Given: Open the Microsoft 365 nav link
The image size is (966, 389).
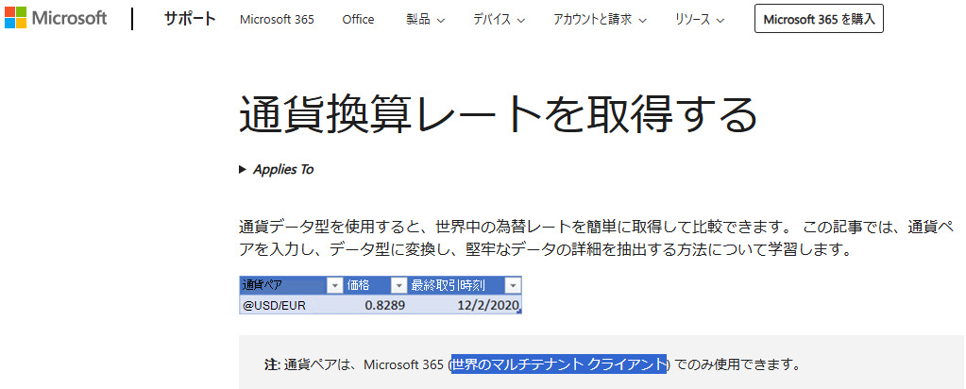Looking at the screenshot, I should click(277, 20).
